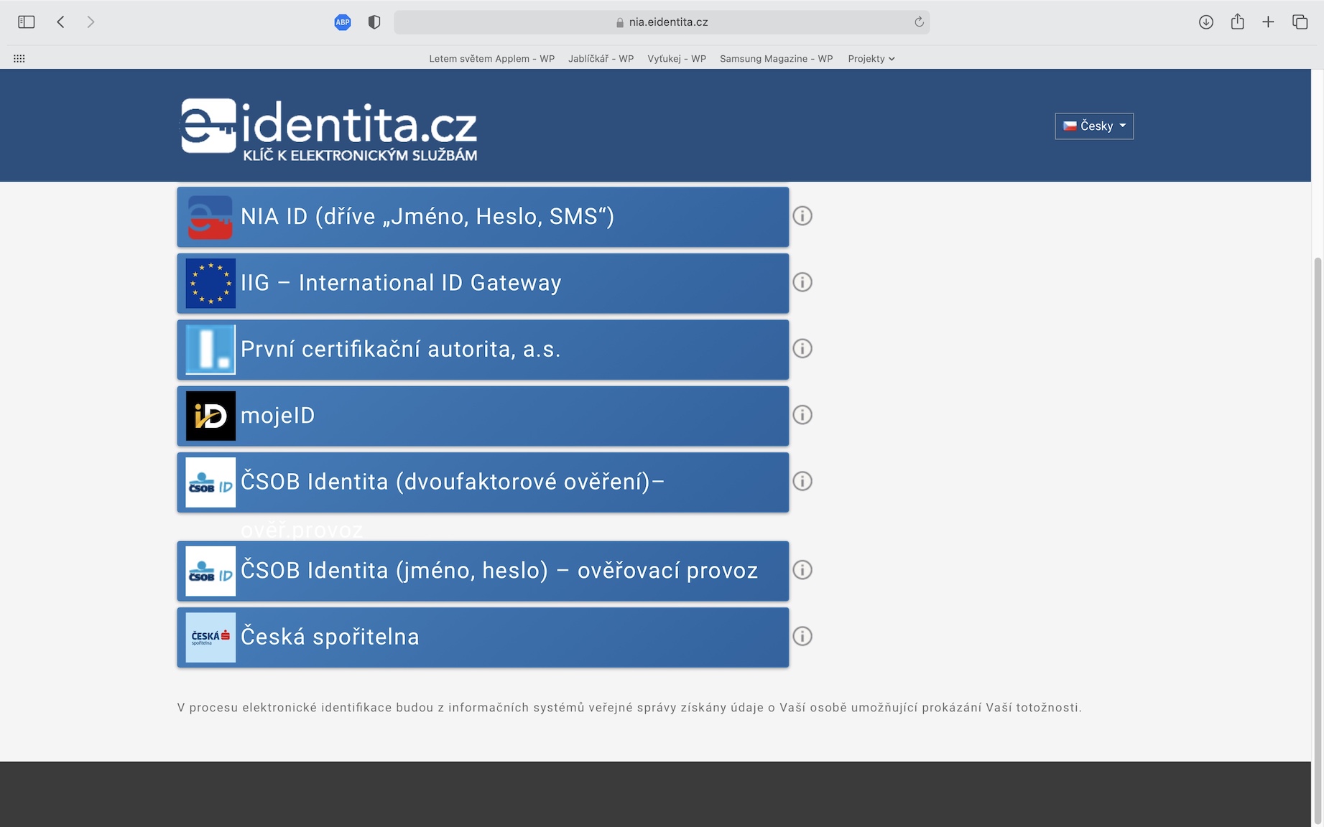Show Safari downloads

click(1206, 22)
